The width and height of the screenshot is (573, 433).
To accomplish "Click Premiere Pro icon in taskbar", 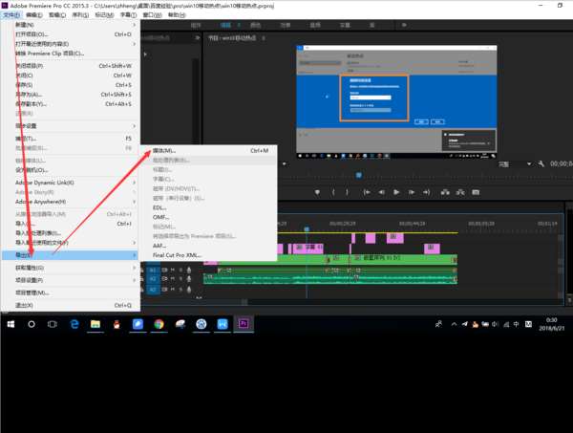I will 244,324.
